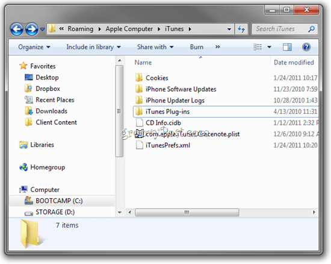Open Downloads in Favorites
This screenshot has height=264, width=331.
tap(52, 111)
